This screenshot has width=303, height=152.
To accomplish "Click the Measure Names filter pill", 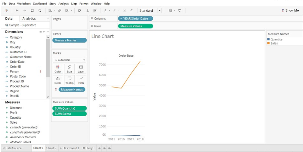I will (x=70, y=40).
